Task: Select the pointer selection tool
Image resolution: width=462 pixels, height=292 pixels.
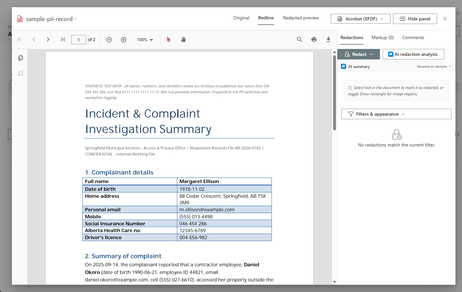Action: pos(169,39)
